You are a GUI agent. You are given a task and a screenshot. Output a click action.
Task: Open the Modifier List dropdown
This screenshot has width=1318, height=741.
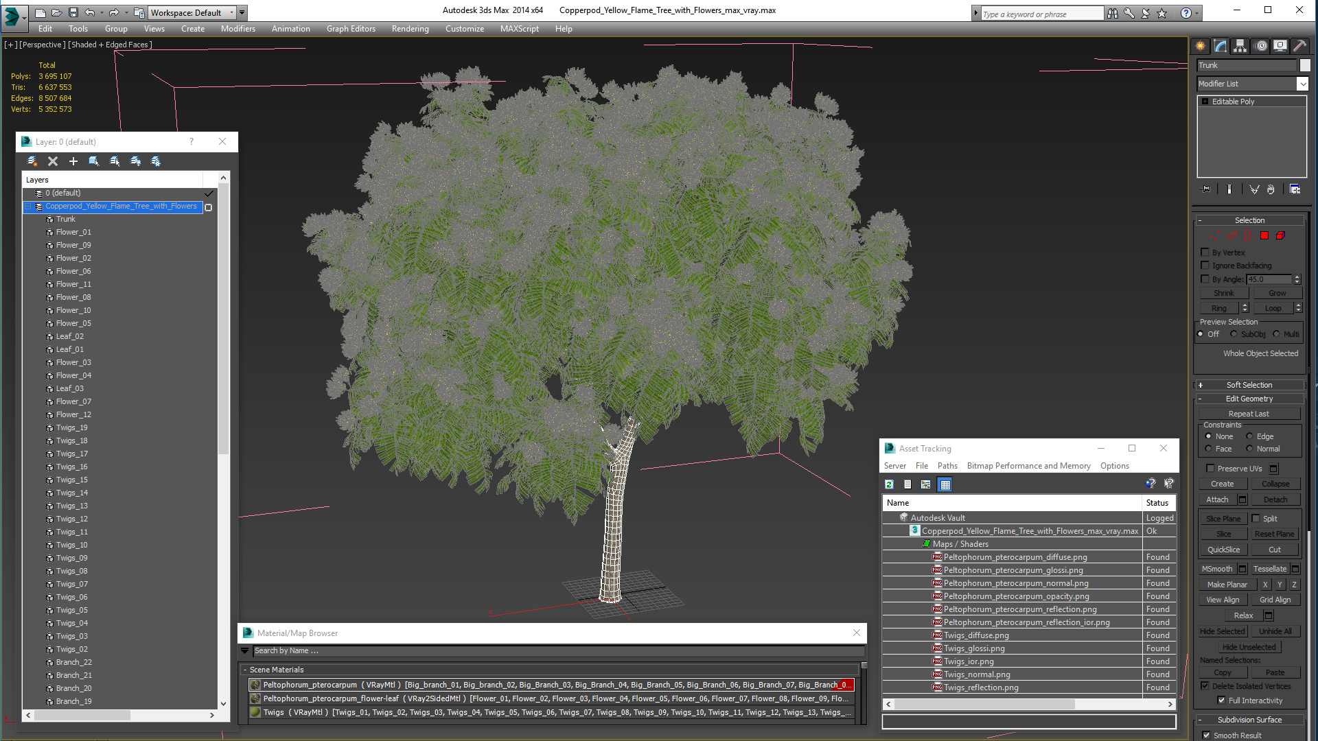[1302, 84]
